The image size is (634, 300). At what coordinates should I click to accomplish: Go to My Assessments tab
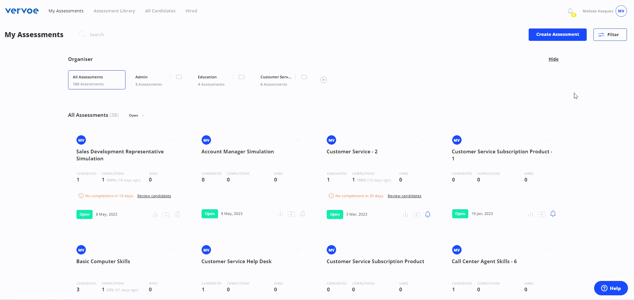pos(66,11)
